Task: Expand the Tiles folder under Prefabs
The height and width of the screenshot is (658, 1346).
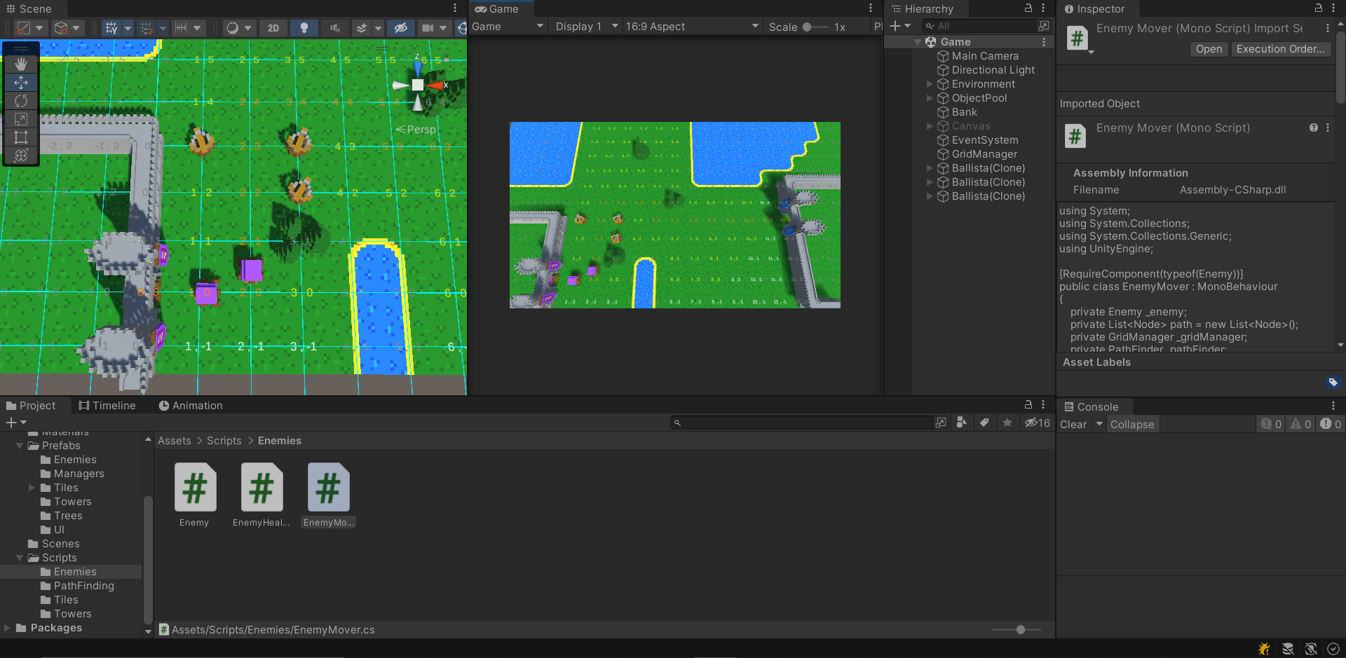Action: 32,488
